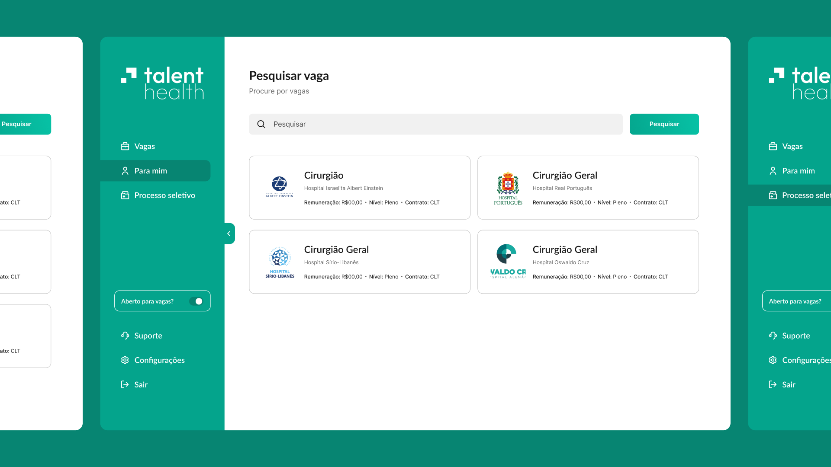
Task: Click the Procure por vagas subtitle
Action: click(x=279, y=91)
